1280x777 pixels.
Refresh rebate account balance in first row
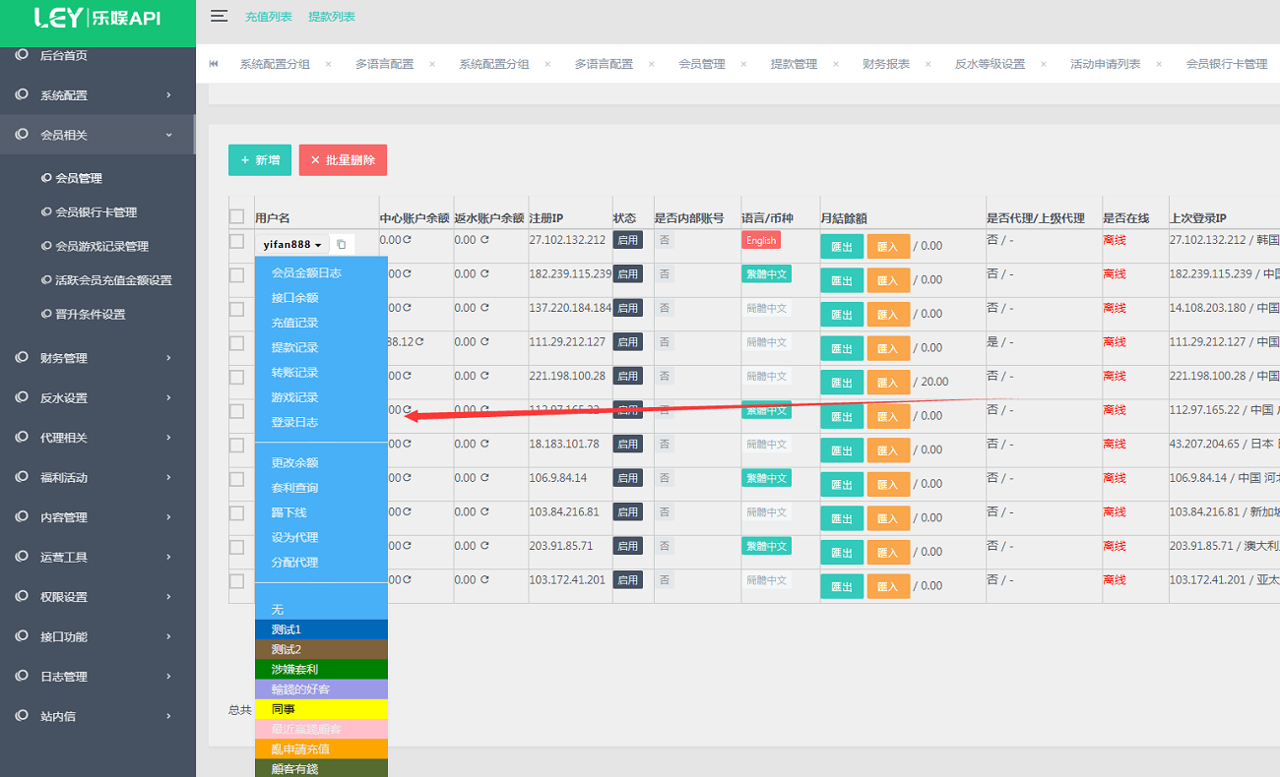pos(484,240)
